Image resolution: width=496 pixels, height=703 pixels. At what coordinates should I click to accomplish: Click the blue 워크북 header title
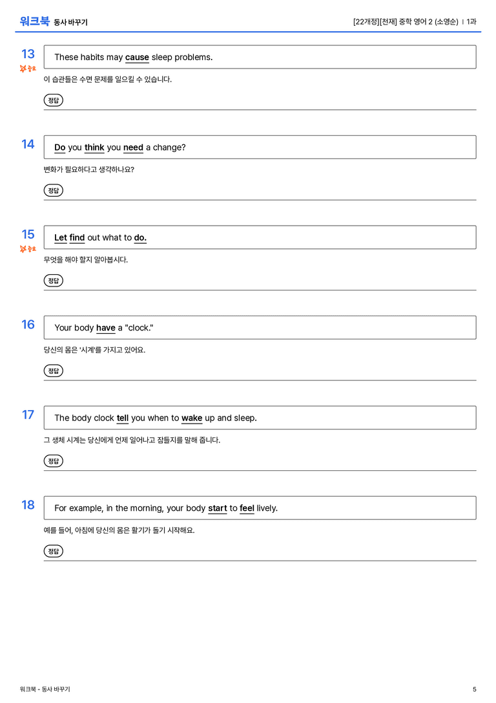34,21
